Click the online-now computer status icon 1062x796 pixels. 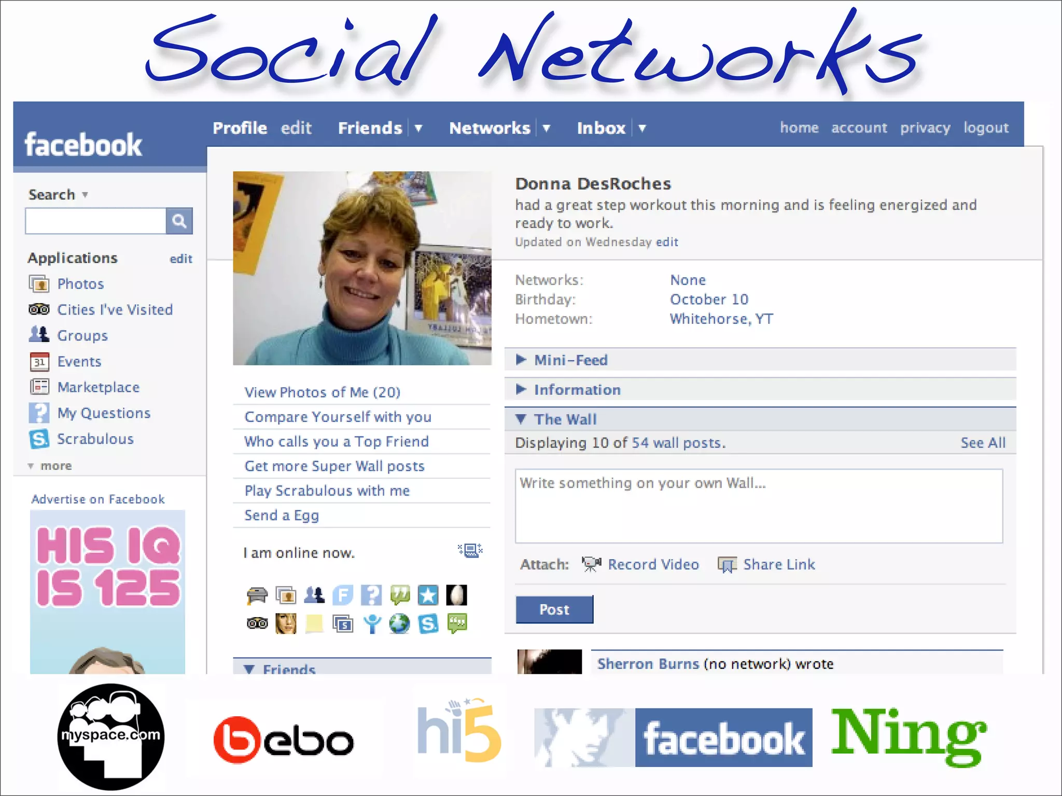(470, 551)
